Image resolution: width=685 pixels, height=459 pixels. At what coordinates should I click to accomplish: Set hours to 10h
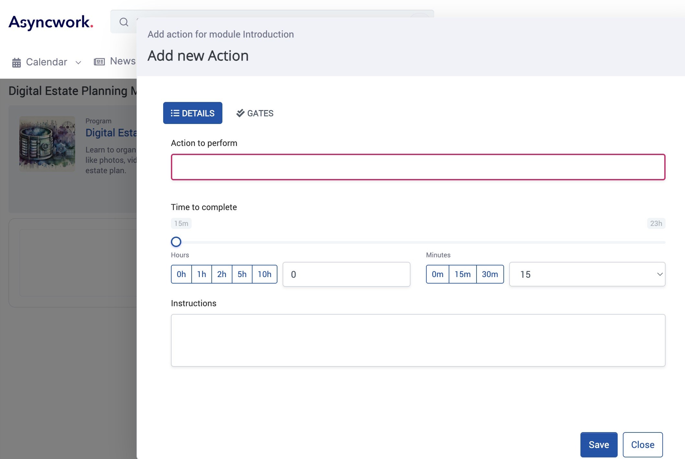pos(264,274)
